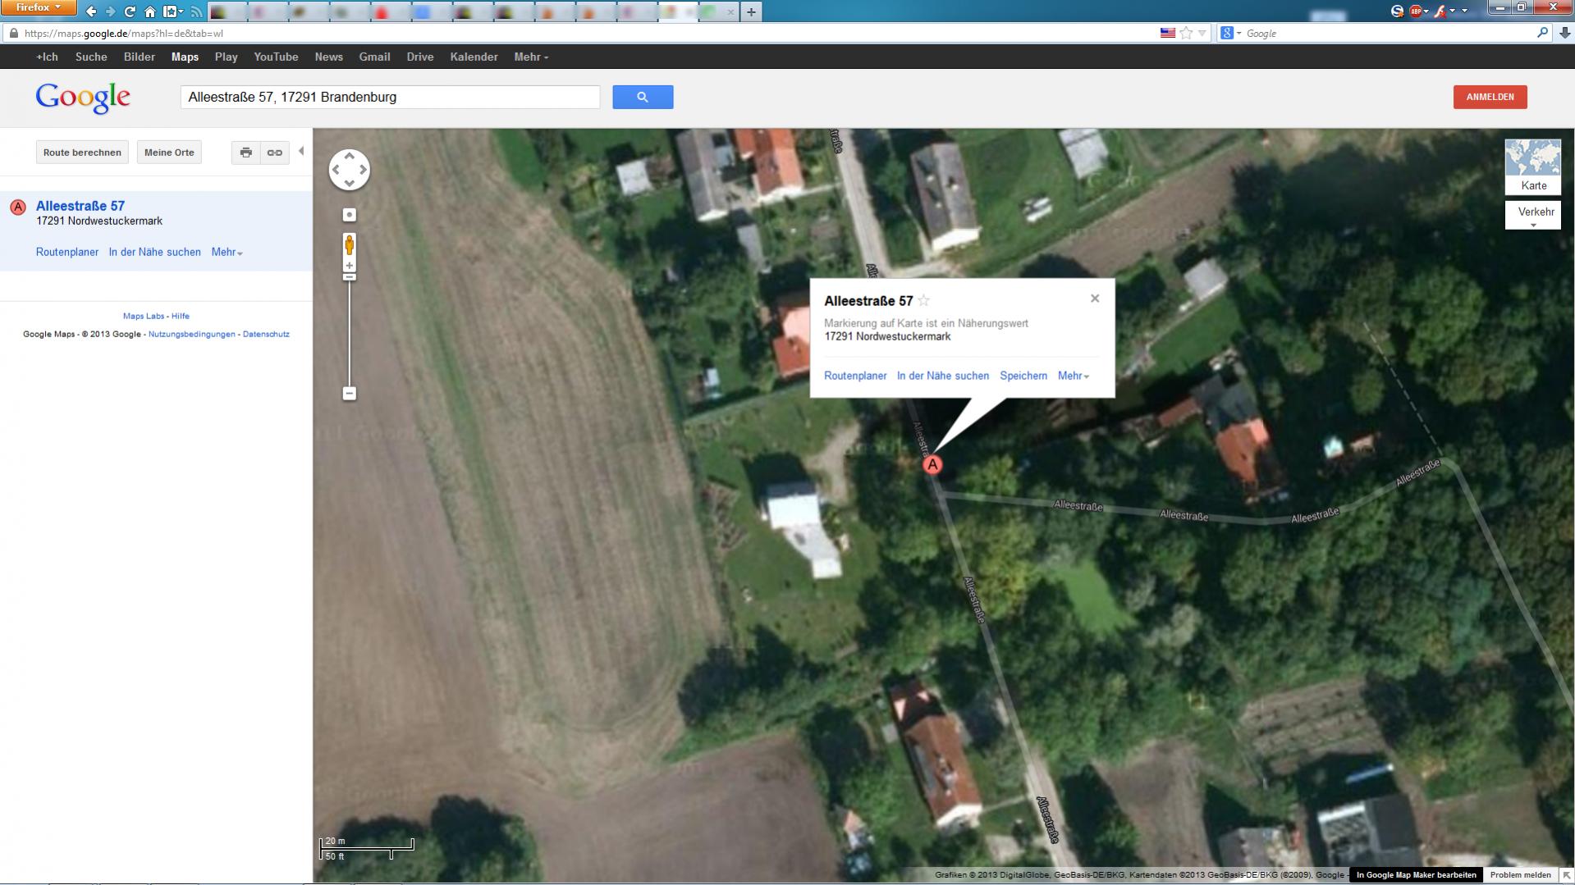
Task: Click the red ANMELDEN sign-in button
Action: point(1490,97)
